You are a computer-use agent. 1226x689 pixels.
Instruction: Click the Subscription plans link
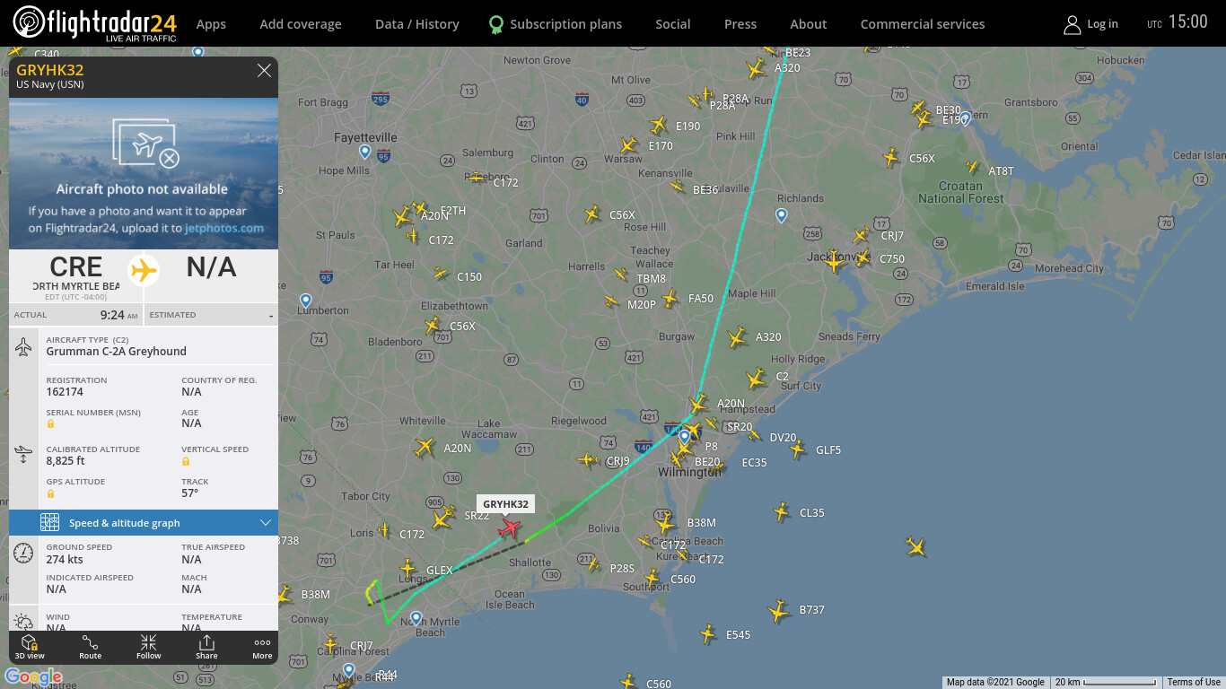555,24
